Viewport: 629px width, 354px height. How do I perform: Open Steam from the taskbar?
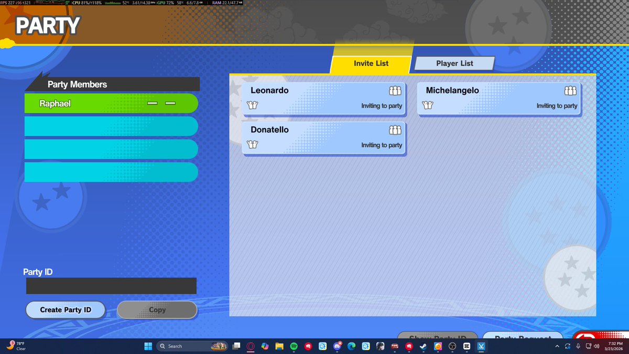coord(424,346)
